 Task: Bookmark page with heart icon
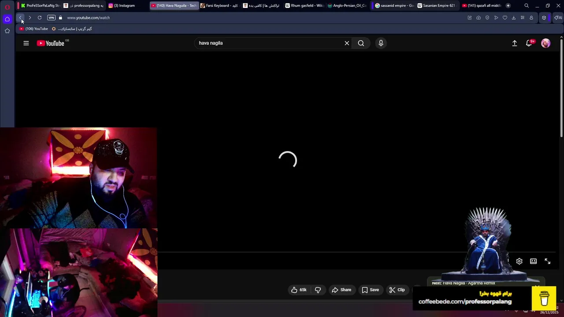pos(505,18)
